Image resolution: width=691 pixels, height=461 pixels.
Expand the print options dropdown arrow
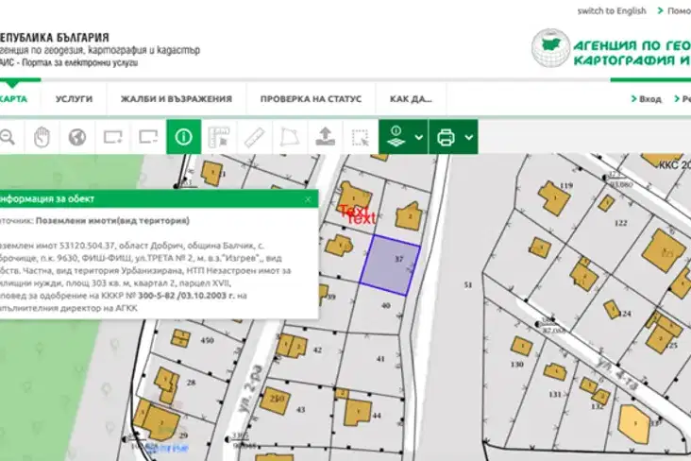469,137
